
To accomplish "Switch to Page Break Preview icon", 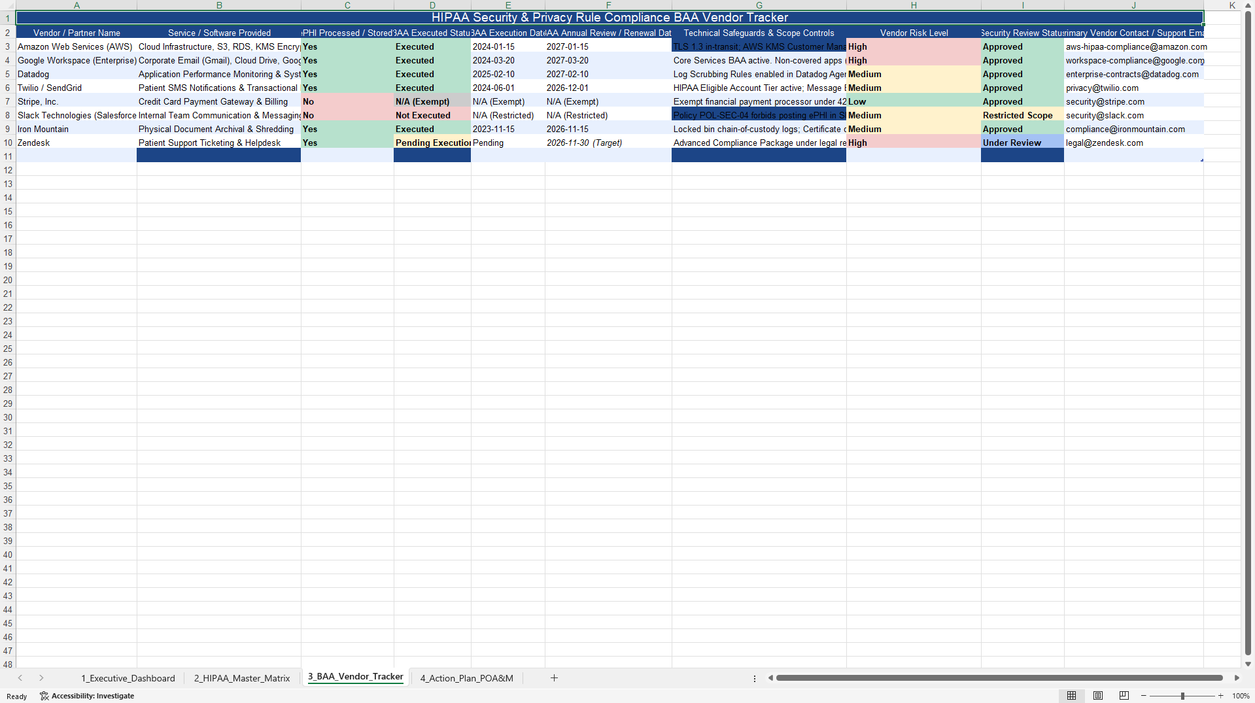I will [x=1124, y=696].
